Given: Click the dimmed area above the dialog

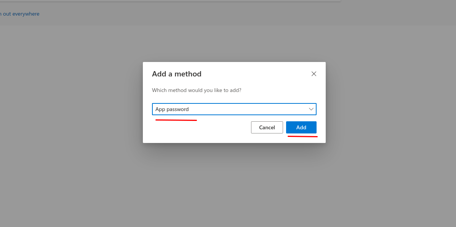Looking at the screenshot, I should coord(234,42).
